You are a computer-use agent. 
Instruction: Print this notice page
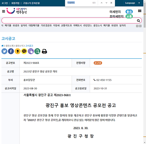tap(44, 51)
